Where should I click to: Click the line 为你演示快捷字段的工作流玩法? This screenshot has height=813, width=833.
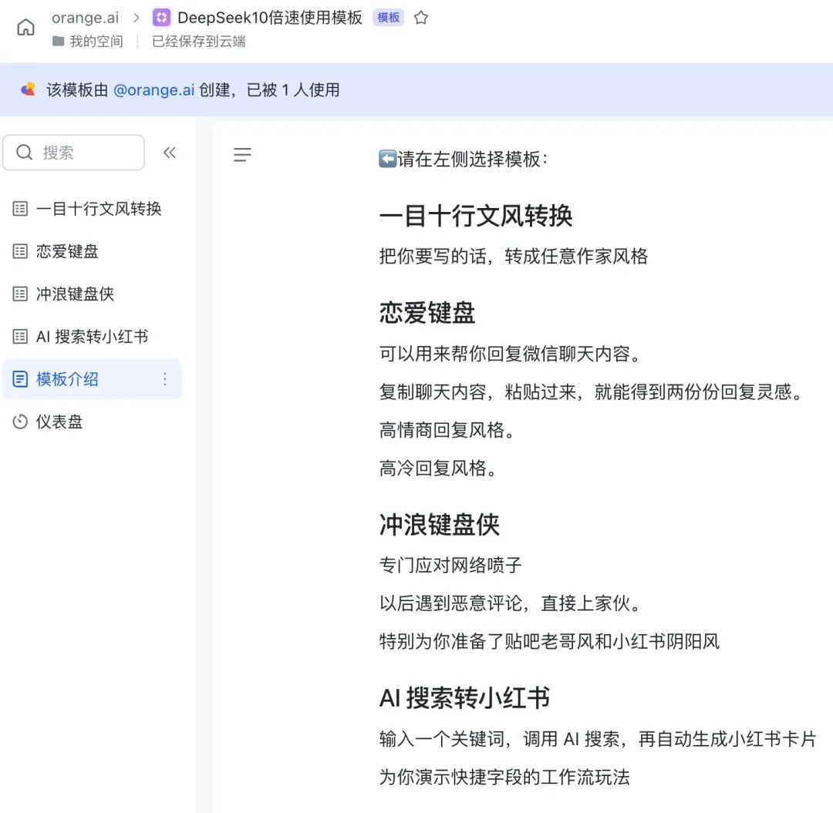click(504, 777)
